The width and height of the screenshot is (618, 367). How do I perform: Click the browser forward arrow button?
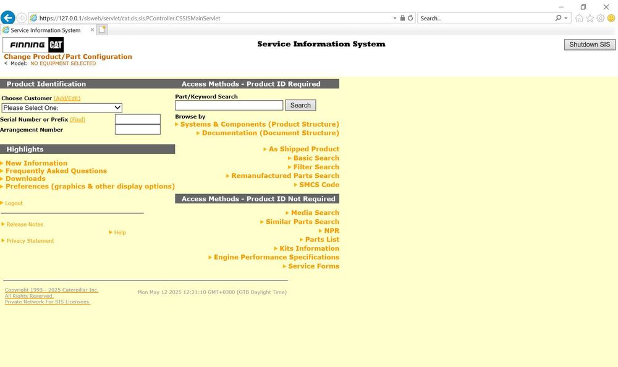(x=22, y=18)
